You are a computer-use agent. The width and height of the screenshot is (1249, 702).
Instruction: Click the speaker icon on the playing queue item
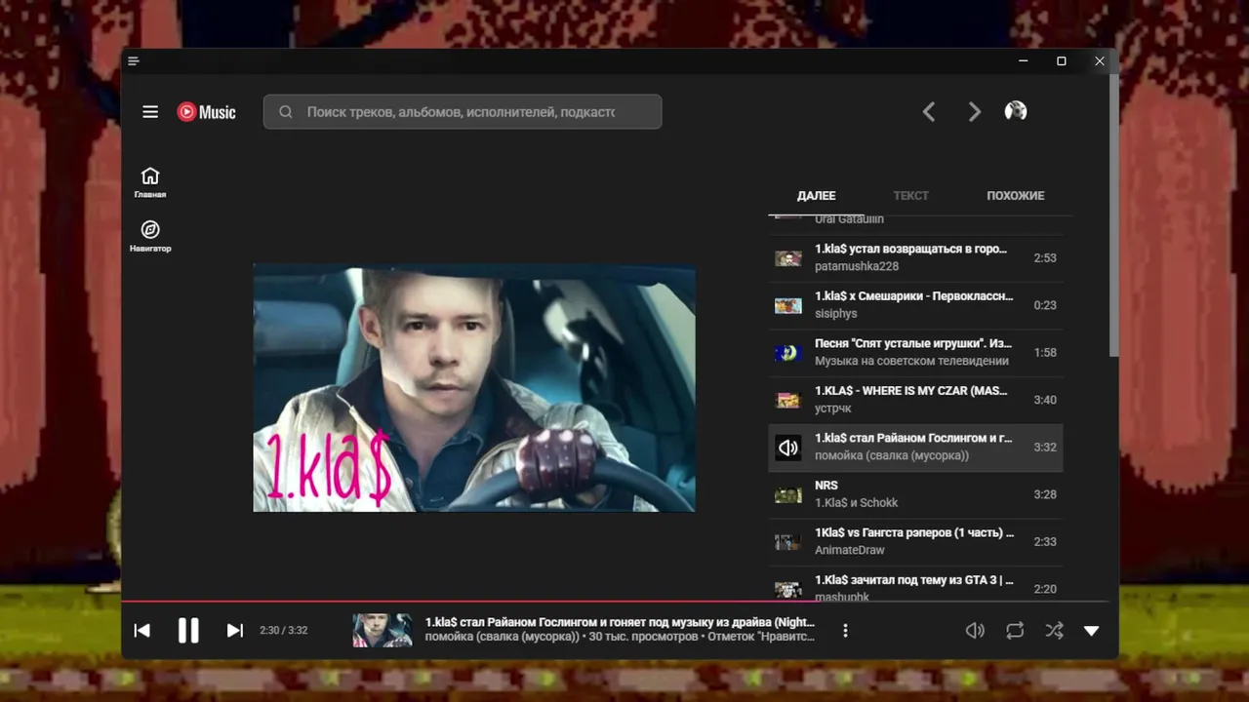click(x=788, y=448)
